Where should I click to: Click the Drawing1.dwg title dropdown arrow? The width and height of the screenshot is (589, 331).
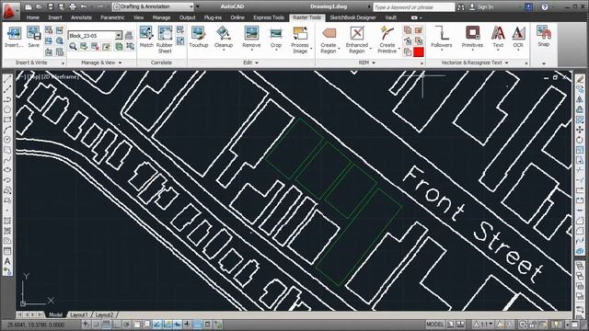(x=369, y=6)
